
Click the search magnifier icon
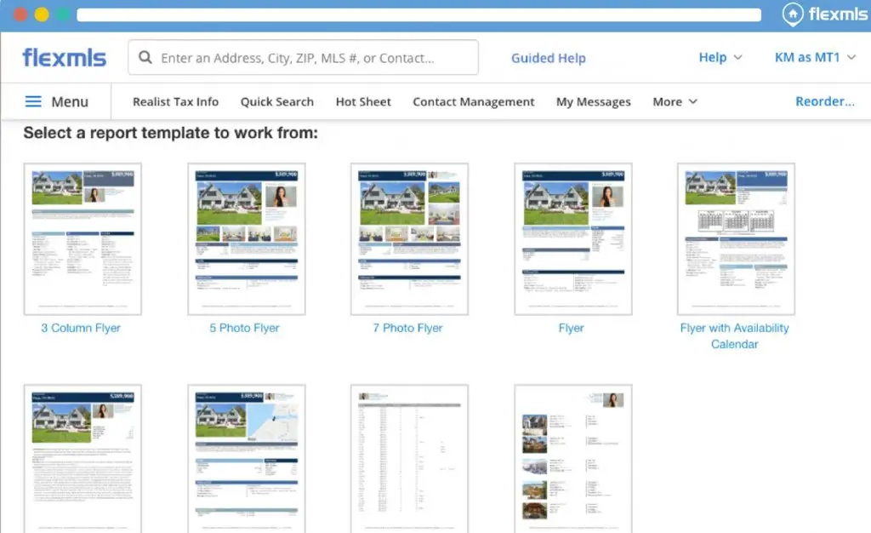[x=145, y=58]
